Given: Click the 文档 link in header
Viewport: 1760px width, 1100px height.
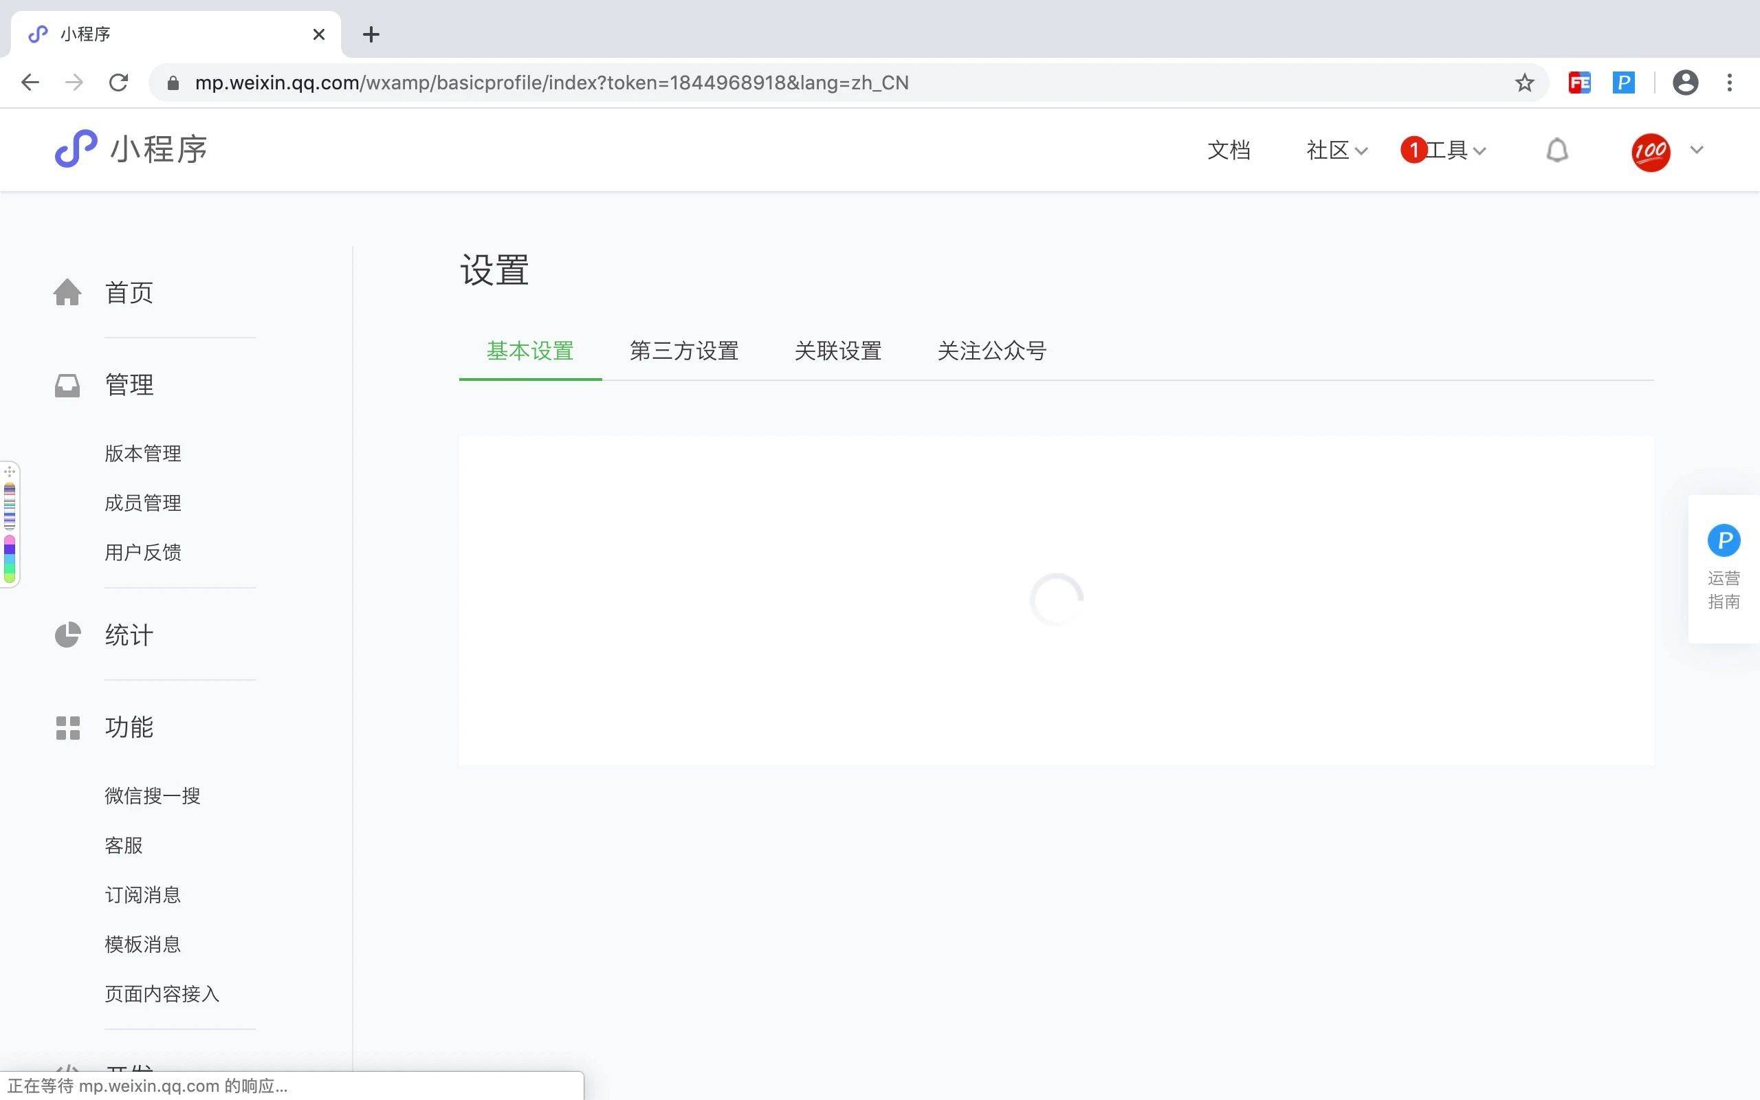Looking at the screenshot, I should pos(1229,151).
